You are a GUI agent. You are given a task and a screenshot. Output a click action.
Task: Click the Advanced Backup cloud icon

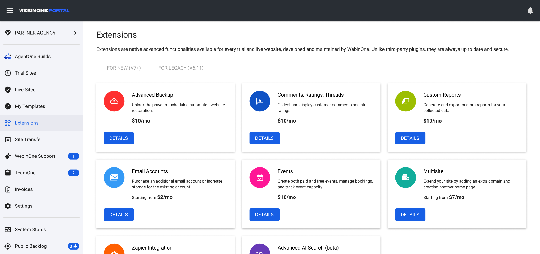point(114,101)
